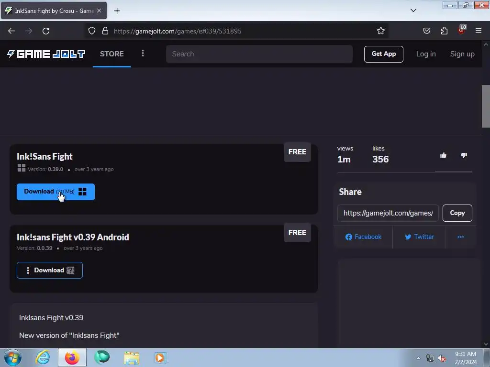This screenshot has height=367, width=490.
Task: Copy the share link
Action: pyautogui.click(x=457, y=213)
